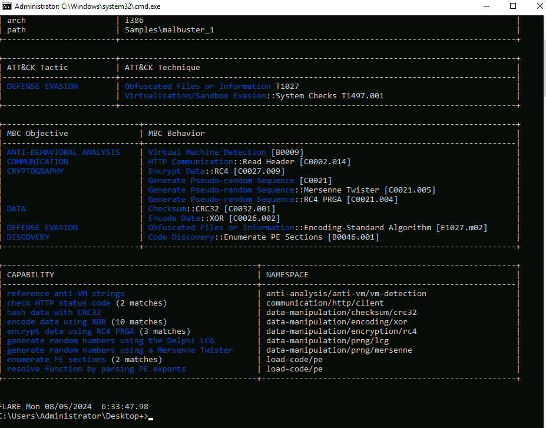Screen dimensions: 546x428
Task: Click 'reference anti-VM strings' capability
Action: coord(65,294)
